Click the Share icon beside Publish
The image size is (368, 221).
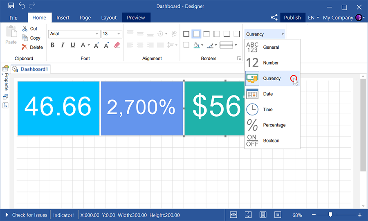pos(274,18)
